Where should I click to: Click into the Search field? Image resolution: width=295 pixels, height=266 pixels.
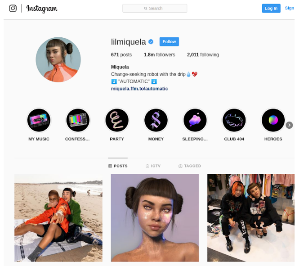pos(155,8)
